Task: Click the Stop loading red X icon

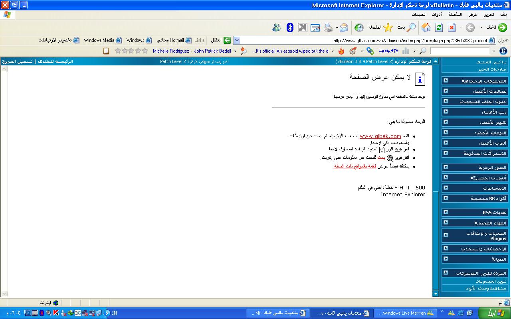Action: (452, 28)
